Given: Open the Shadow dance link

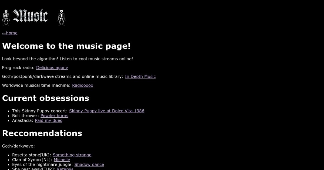Looking at the screenshot, I should tap(89, 165).
